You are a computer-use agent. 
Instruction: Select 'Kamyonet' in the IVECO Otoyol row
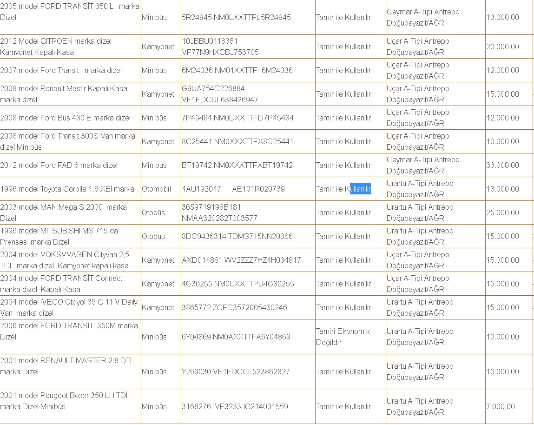158,307
